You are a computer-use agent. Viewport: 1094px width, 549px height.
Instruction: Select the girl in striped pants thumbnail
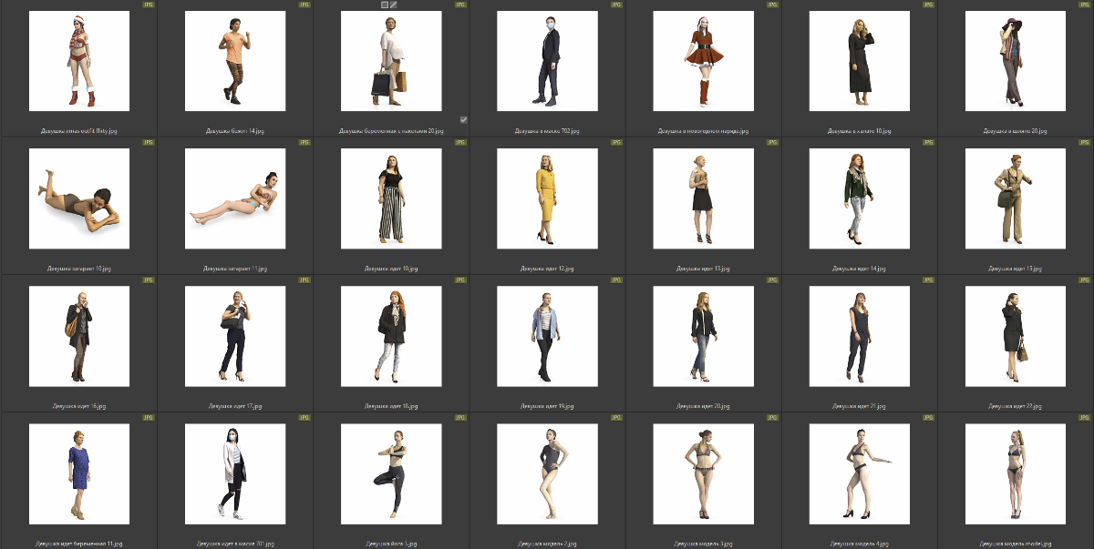391,198
